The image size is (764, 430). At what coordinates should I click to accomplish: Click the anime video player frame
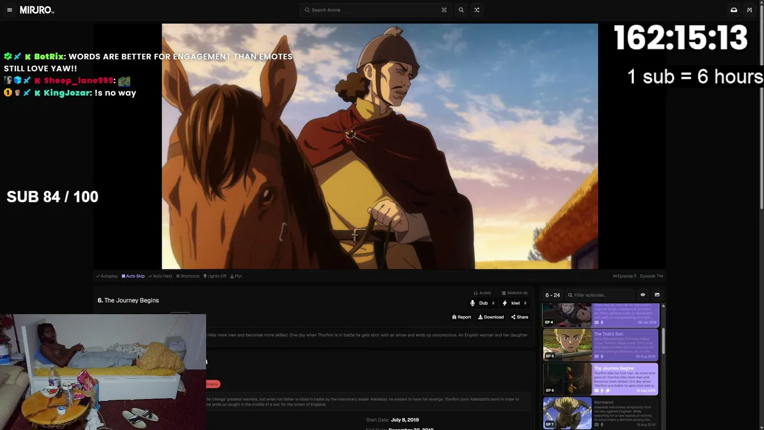[x=380, y=146]
